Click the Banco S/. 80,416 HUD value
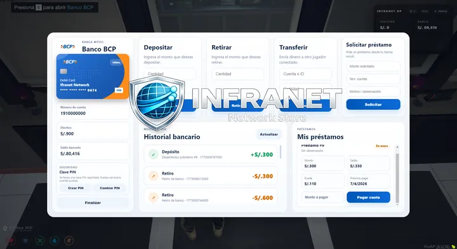The width and height of the screenshot is (457, 249). (427, 28)
